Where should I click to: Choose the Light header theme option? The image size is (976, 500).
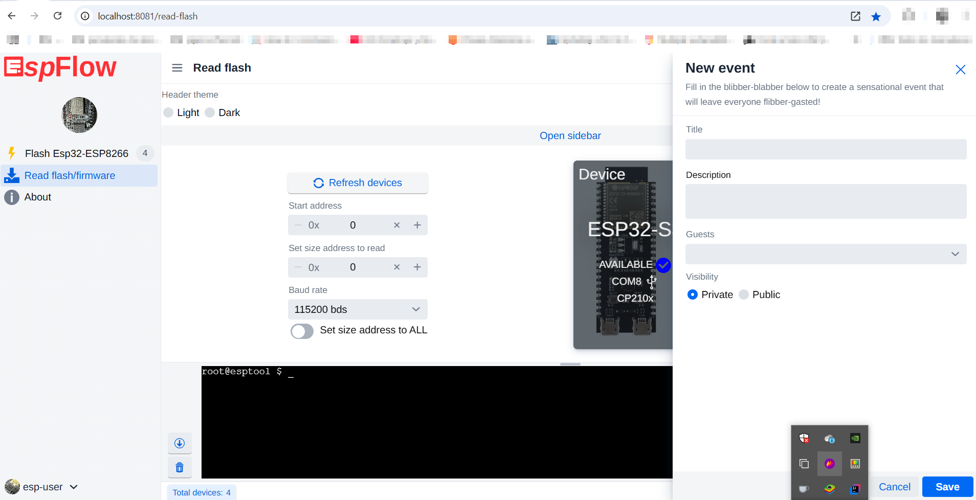click(x=168, y=112)
